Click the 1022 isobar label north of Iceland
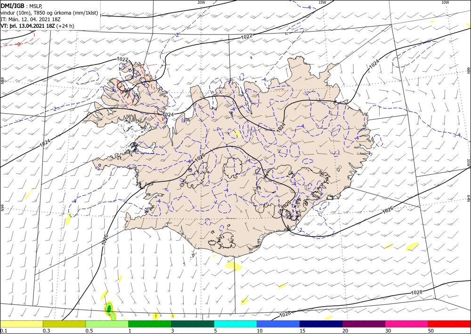The width and height of the screenshot is (471, 334). [246, 37]
